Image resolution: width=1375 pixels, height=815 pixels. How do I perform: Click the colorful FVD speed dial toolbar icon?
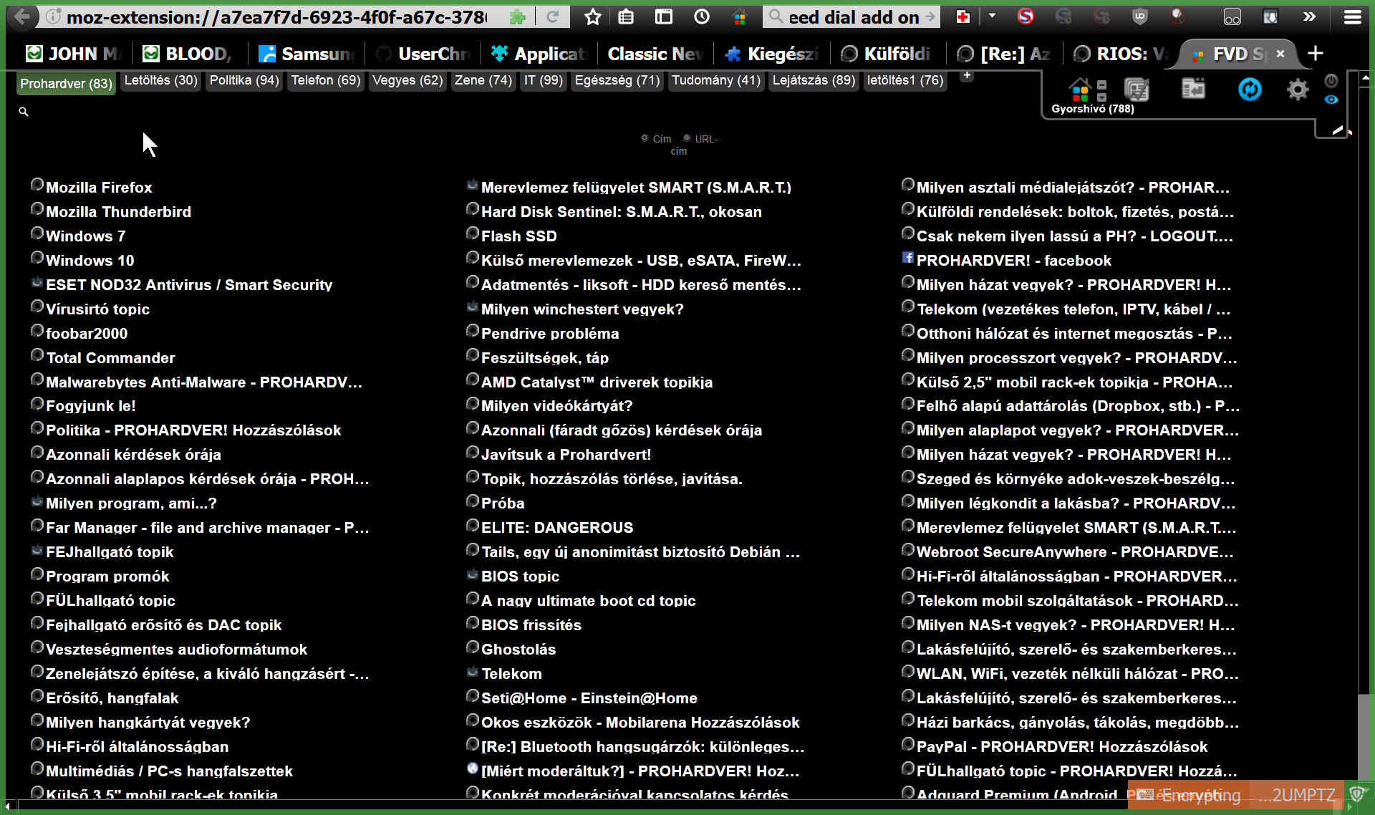click(739, 17)
